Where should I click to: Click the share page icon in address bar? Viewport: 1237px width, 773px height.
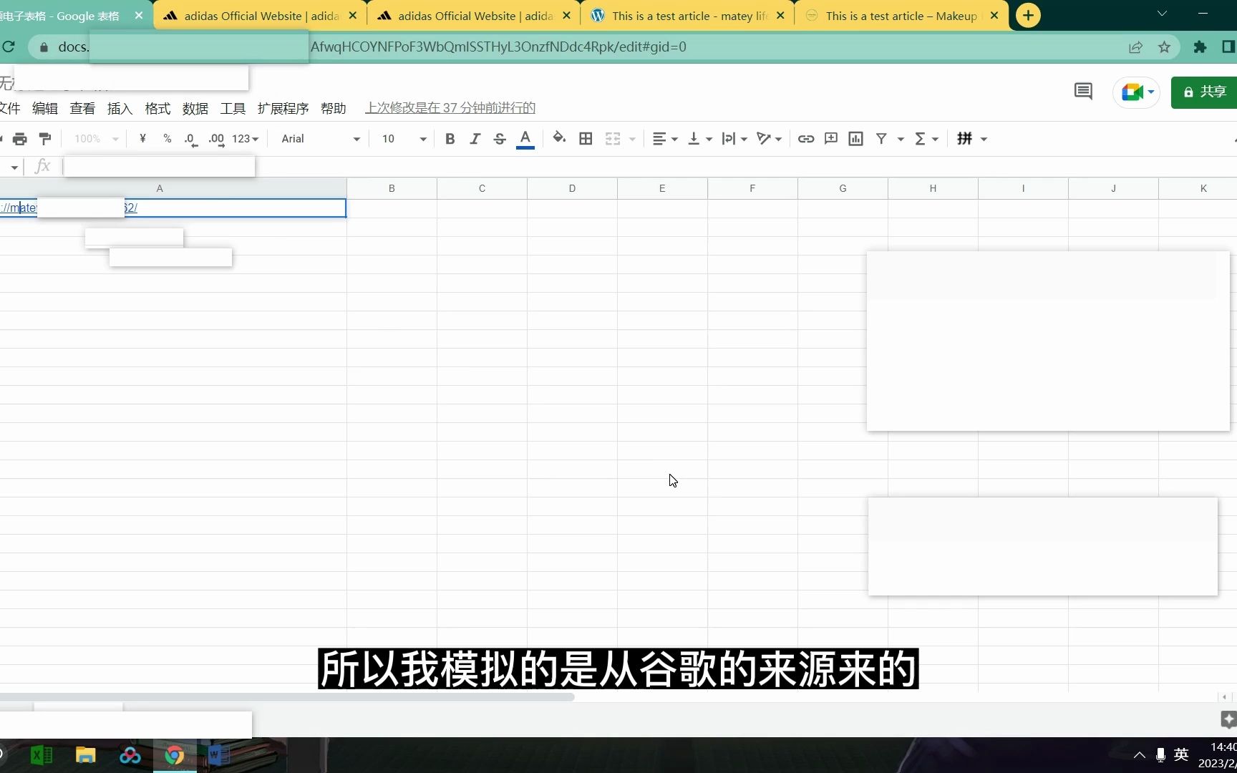pos(1135,47)
